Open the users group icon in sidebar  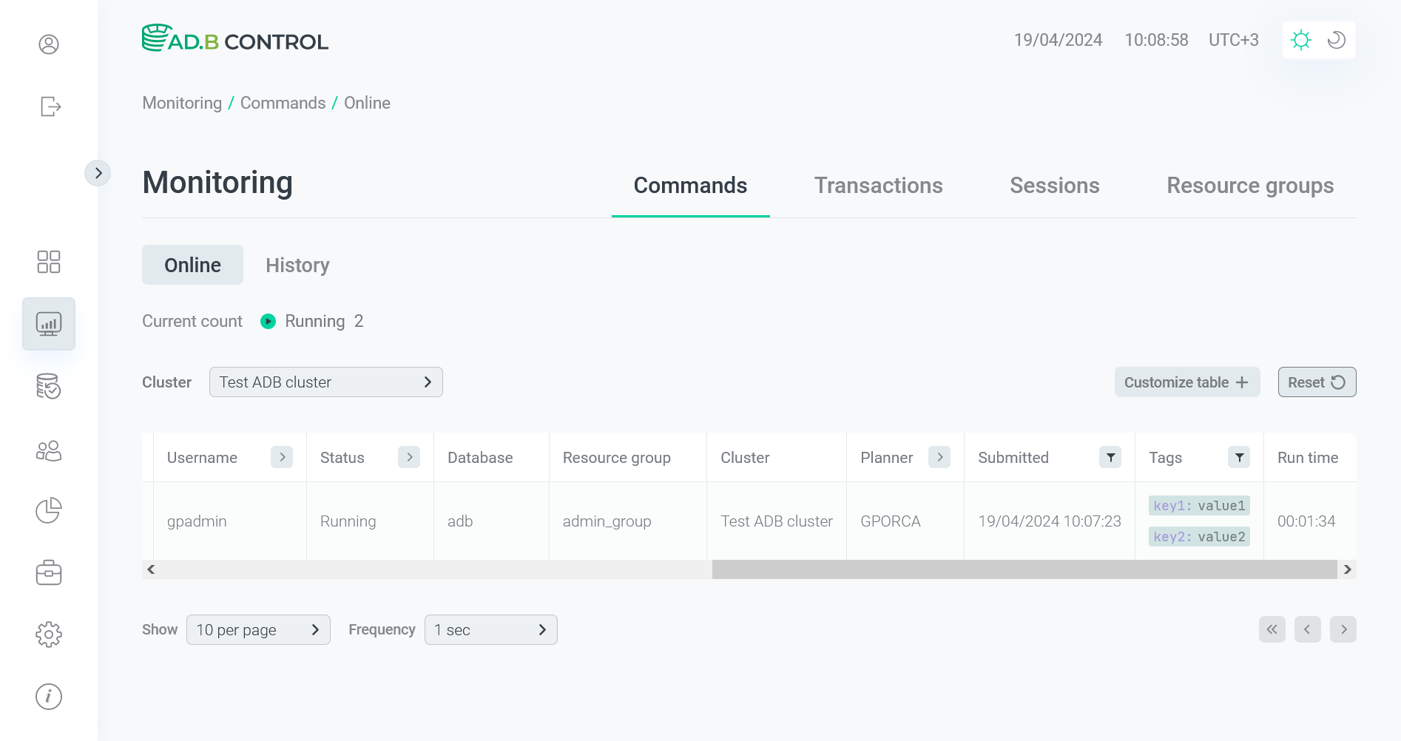click(x=49, y=450)
